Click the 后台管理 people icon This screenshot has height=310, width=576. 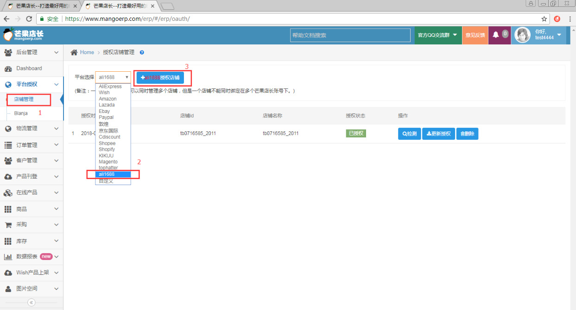pyautogui.click(x=8, y=52)
